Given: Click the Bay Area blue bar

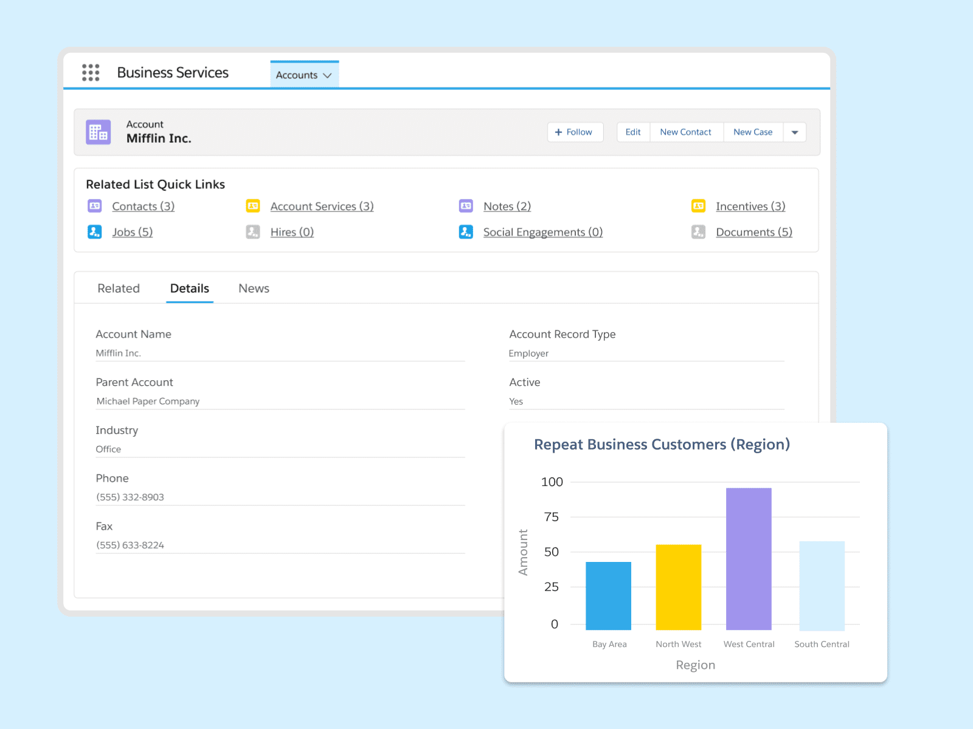Looking at the screenshot, I should (608, 596).
